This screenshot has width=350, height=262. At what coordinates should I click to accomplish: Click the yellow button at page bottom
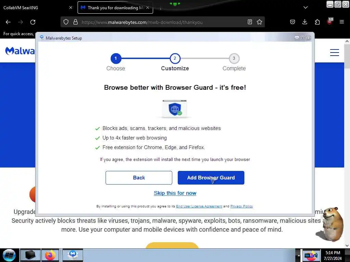coord(172,245)
